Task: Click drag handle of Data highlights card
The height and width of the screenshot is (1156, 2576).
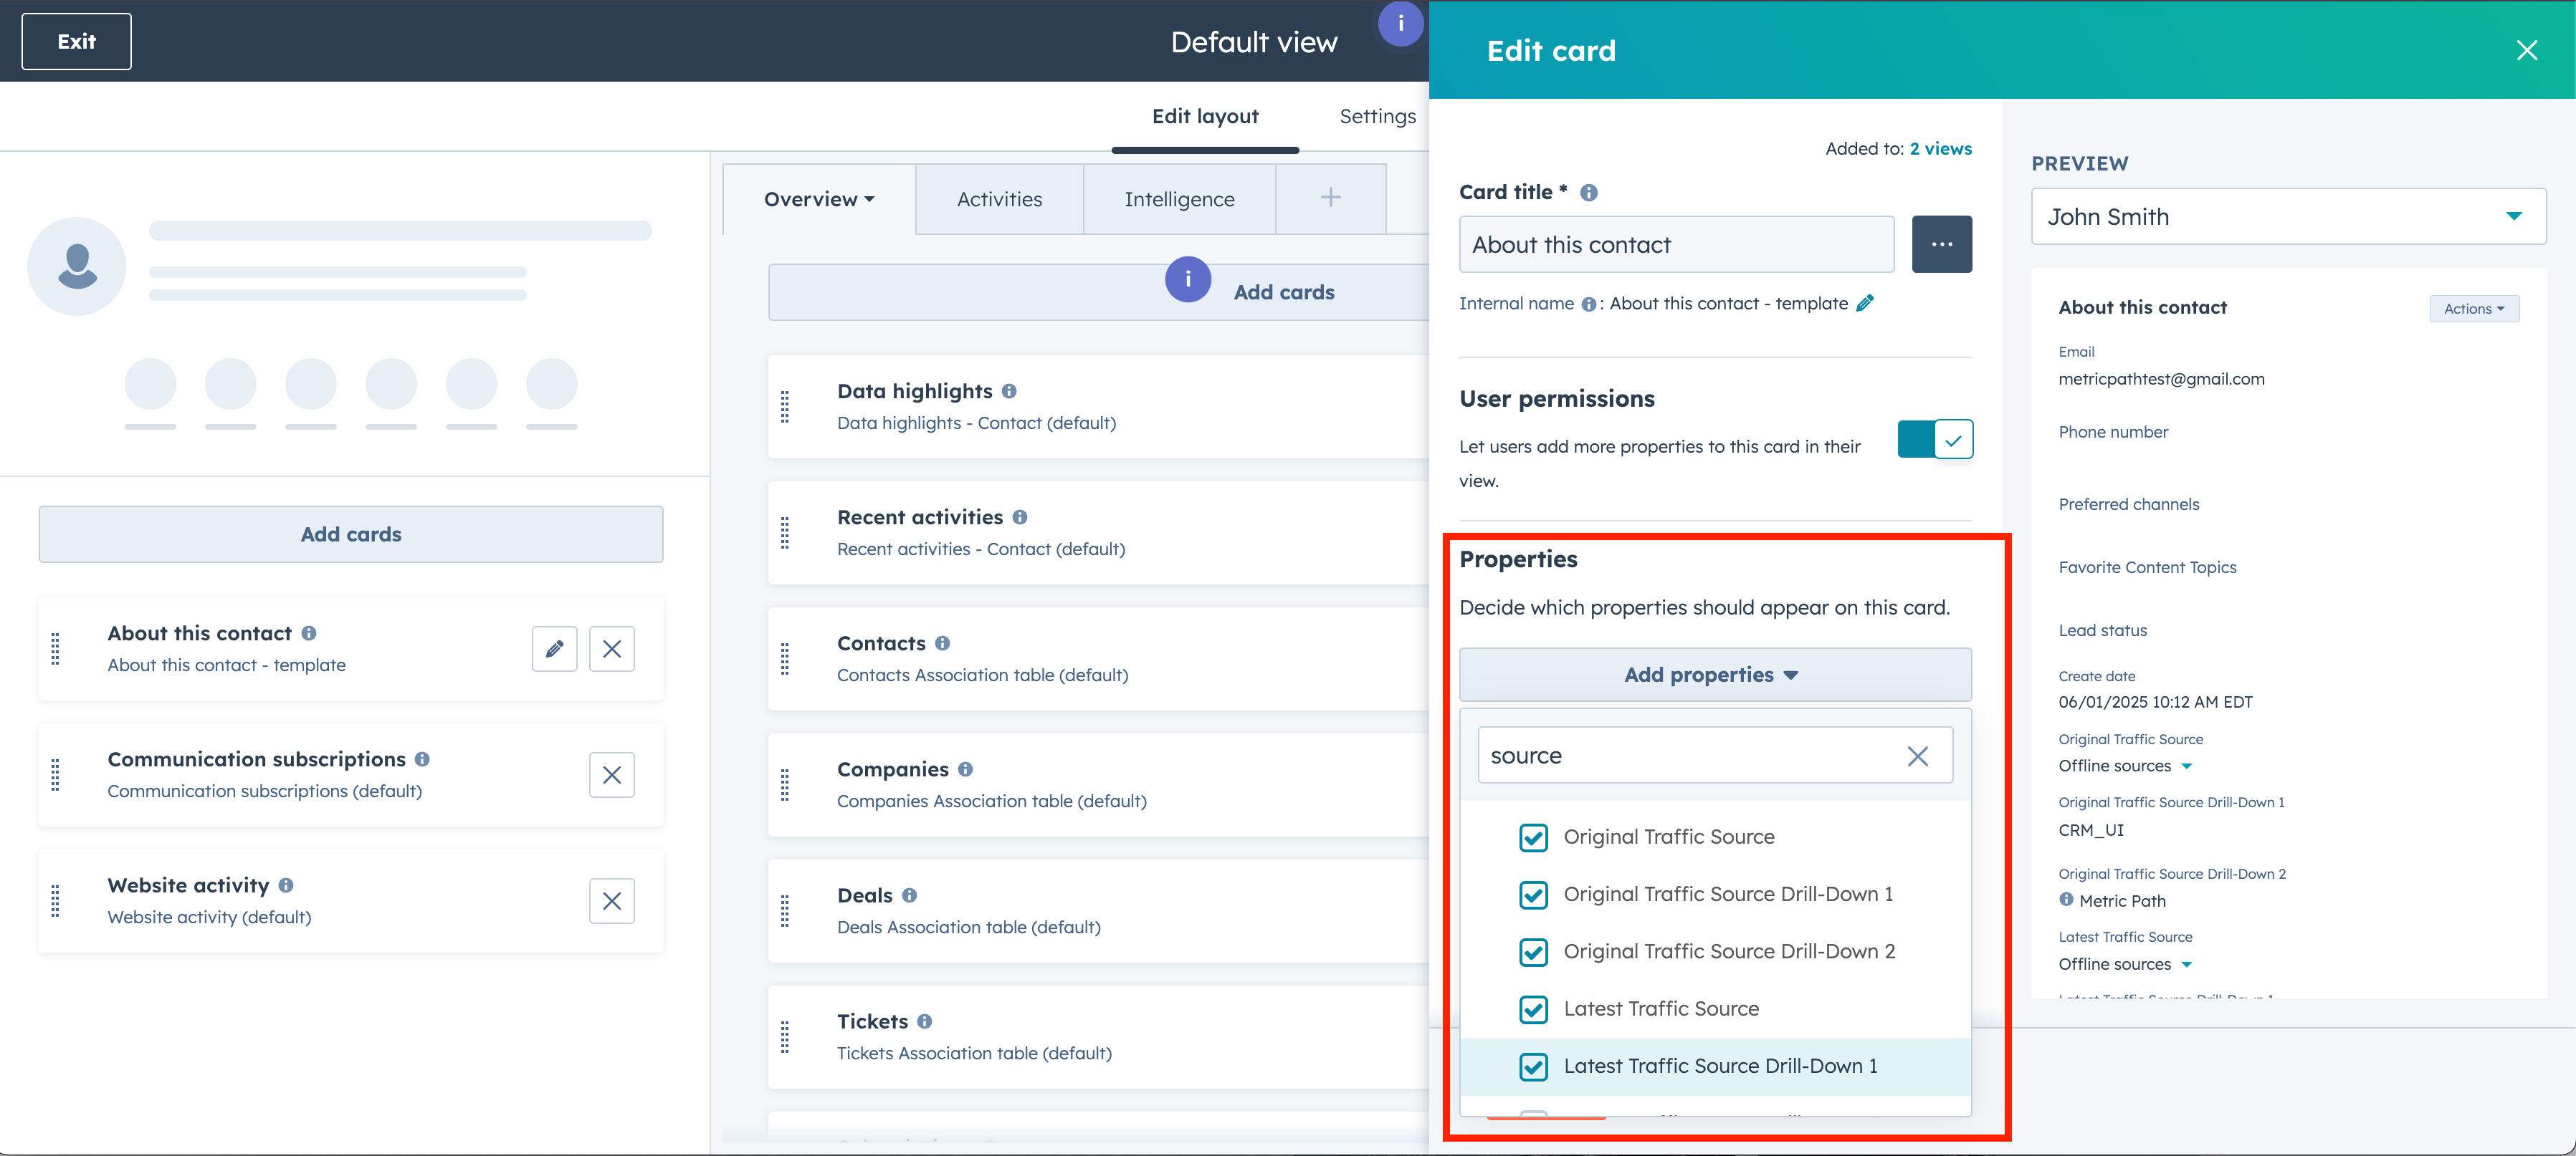Action: click(x=785, y=407)
